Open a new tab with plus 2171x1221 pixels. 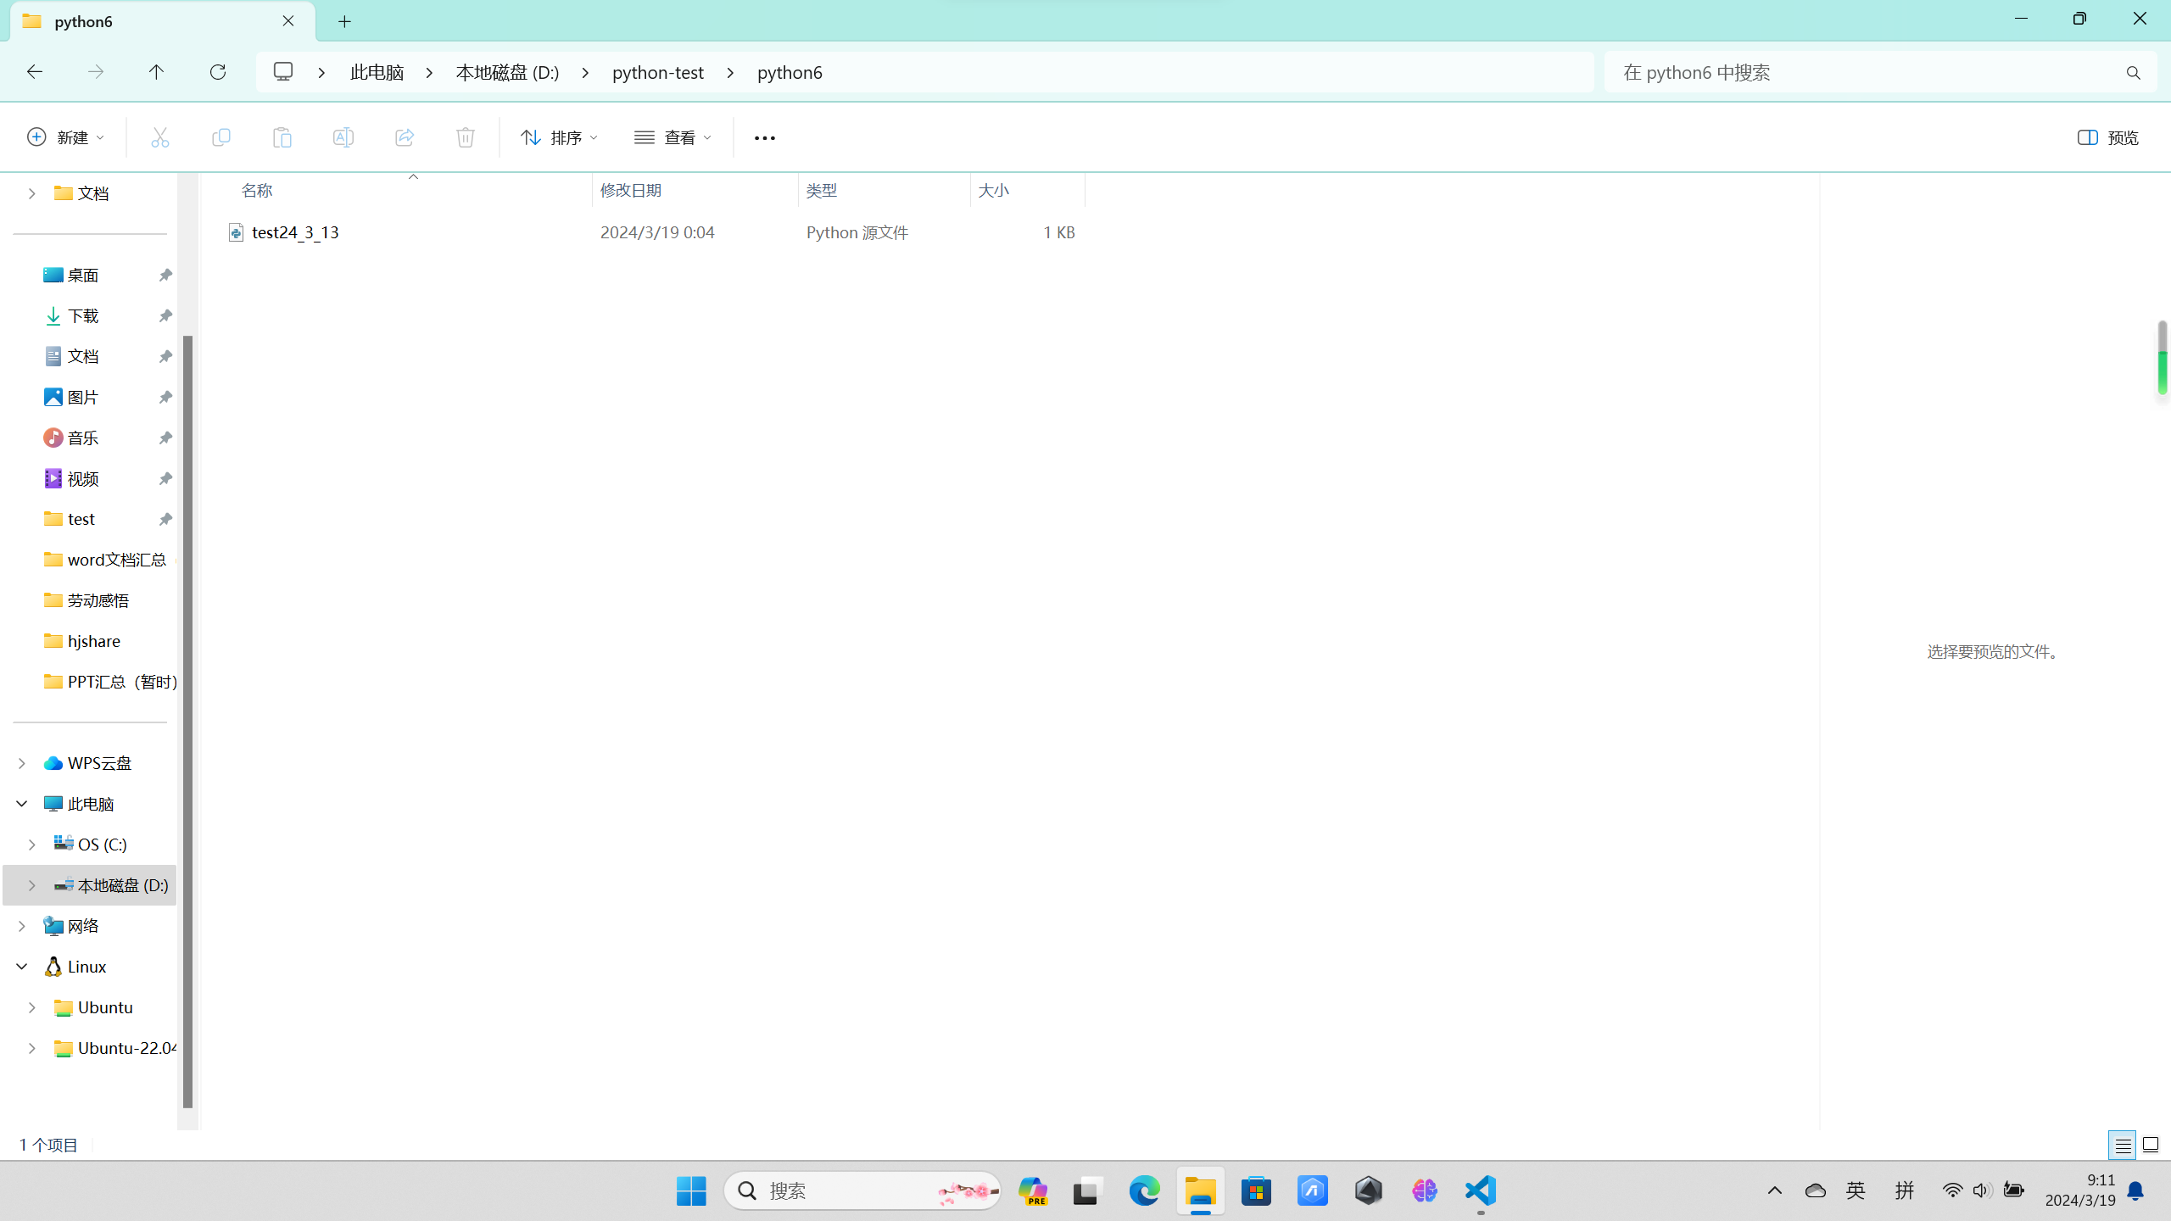[x=344, y=21]
